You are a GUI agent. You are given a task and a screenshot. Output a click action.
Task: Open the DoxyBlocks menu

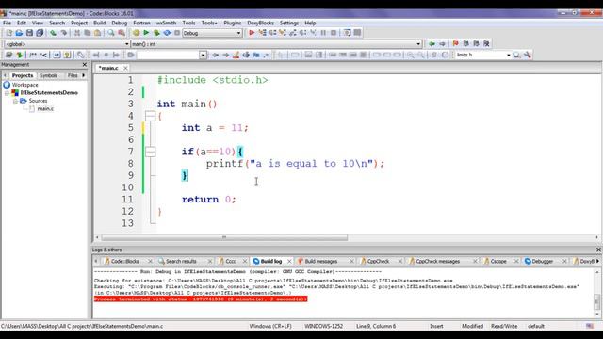coord(260,23)
